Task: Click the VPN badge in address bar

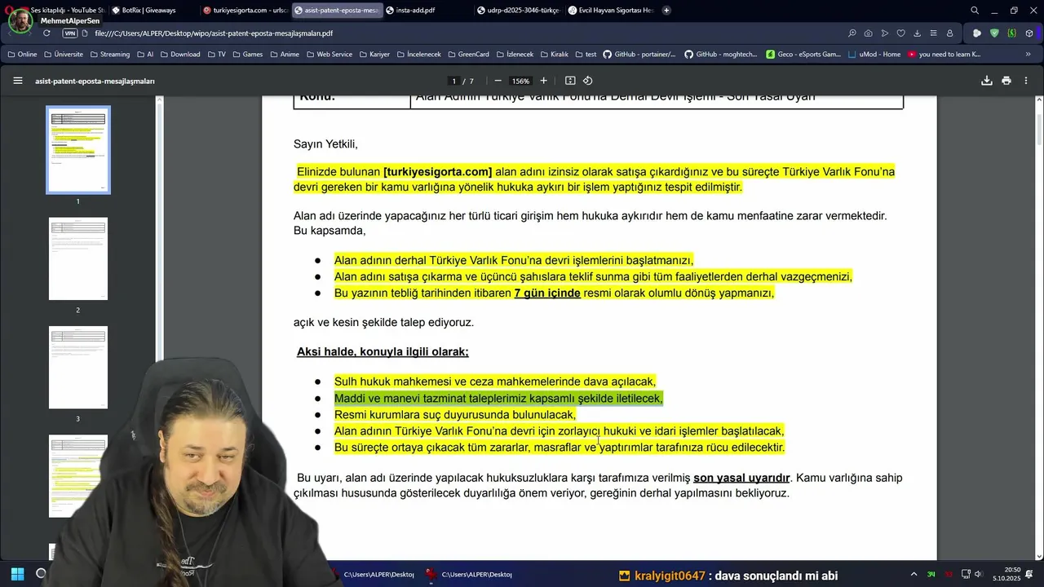Action: pyautogui.click(x=69, y=33)
